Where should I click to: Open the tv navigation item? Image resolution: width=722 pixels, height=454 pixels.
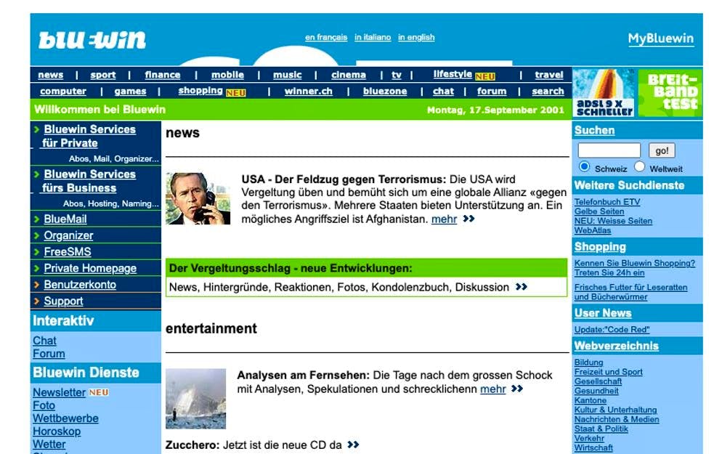pos(397,75)
